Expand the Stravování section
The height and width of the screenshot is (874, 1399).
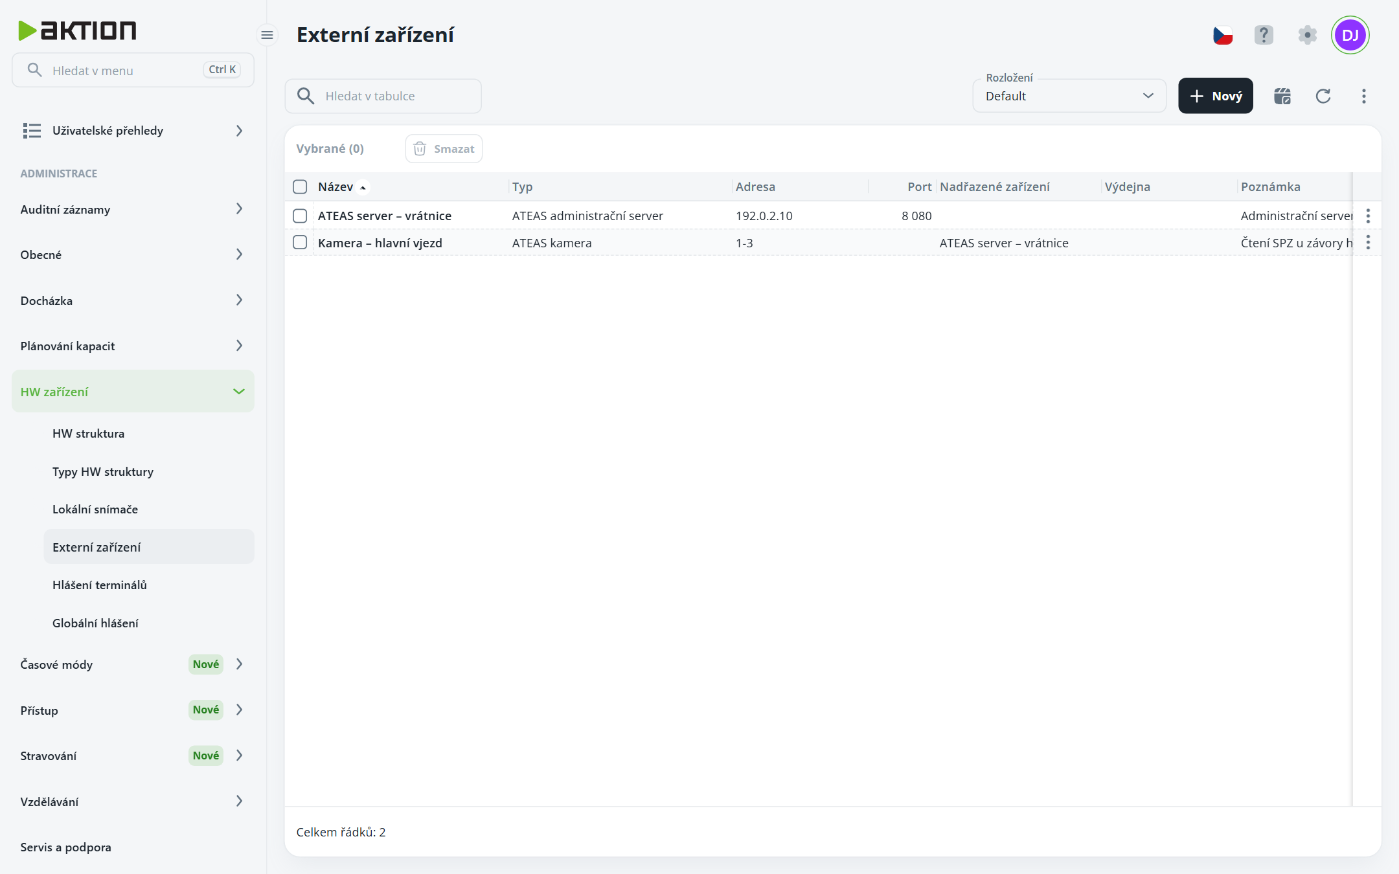[x=133, y=756]
